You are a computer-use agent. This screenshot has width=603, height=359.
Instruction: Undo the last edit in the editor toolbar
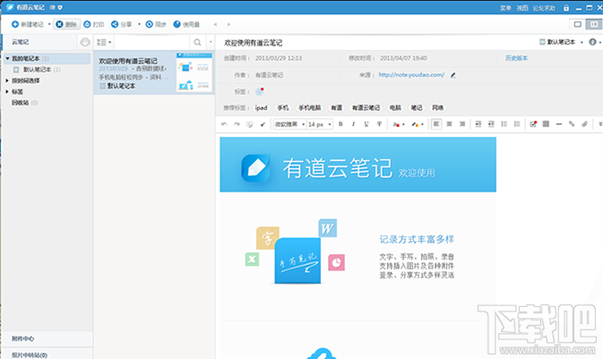click(x=224, y=124)
